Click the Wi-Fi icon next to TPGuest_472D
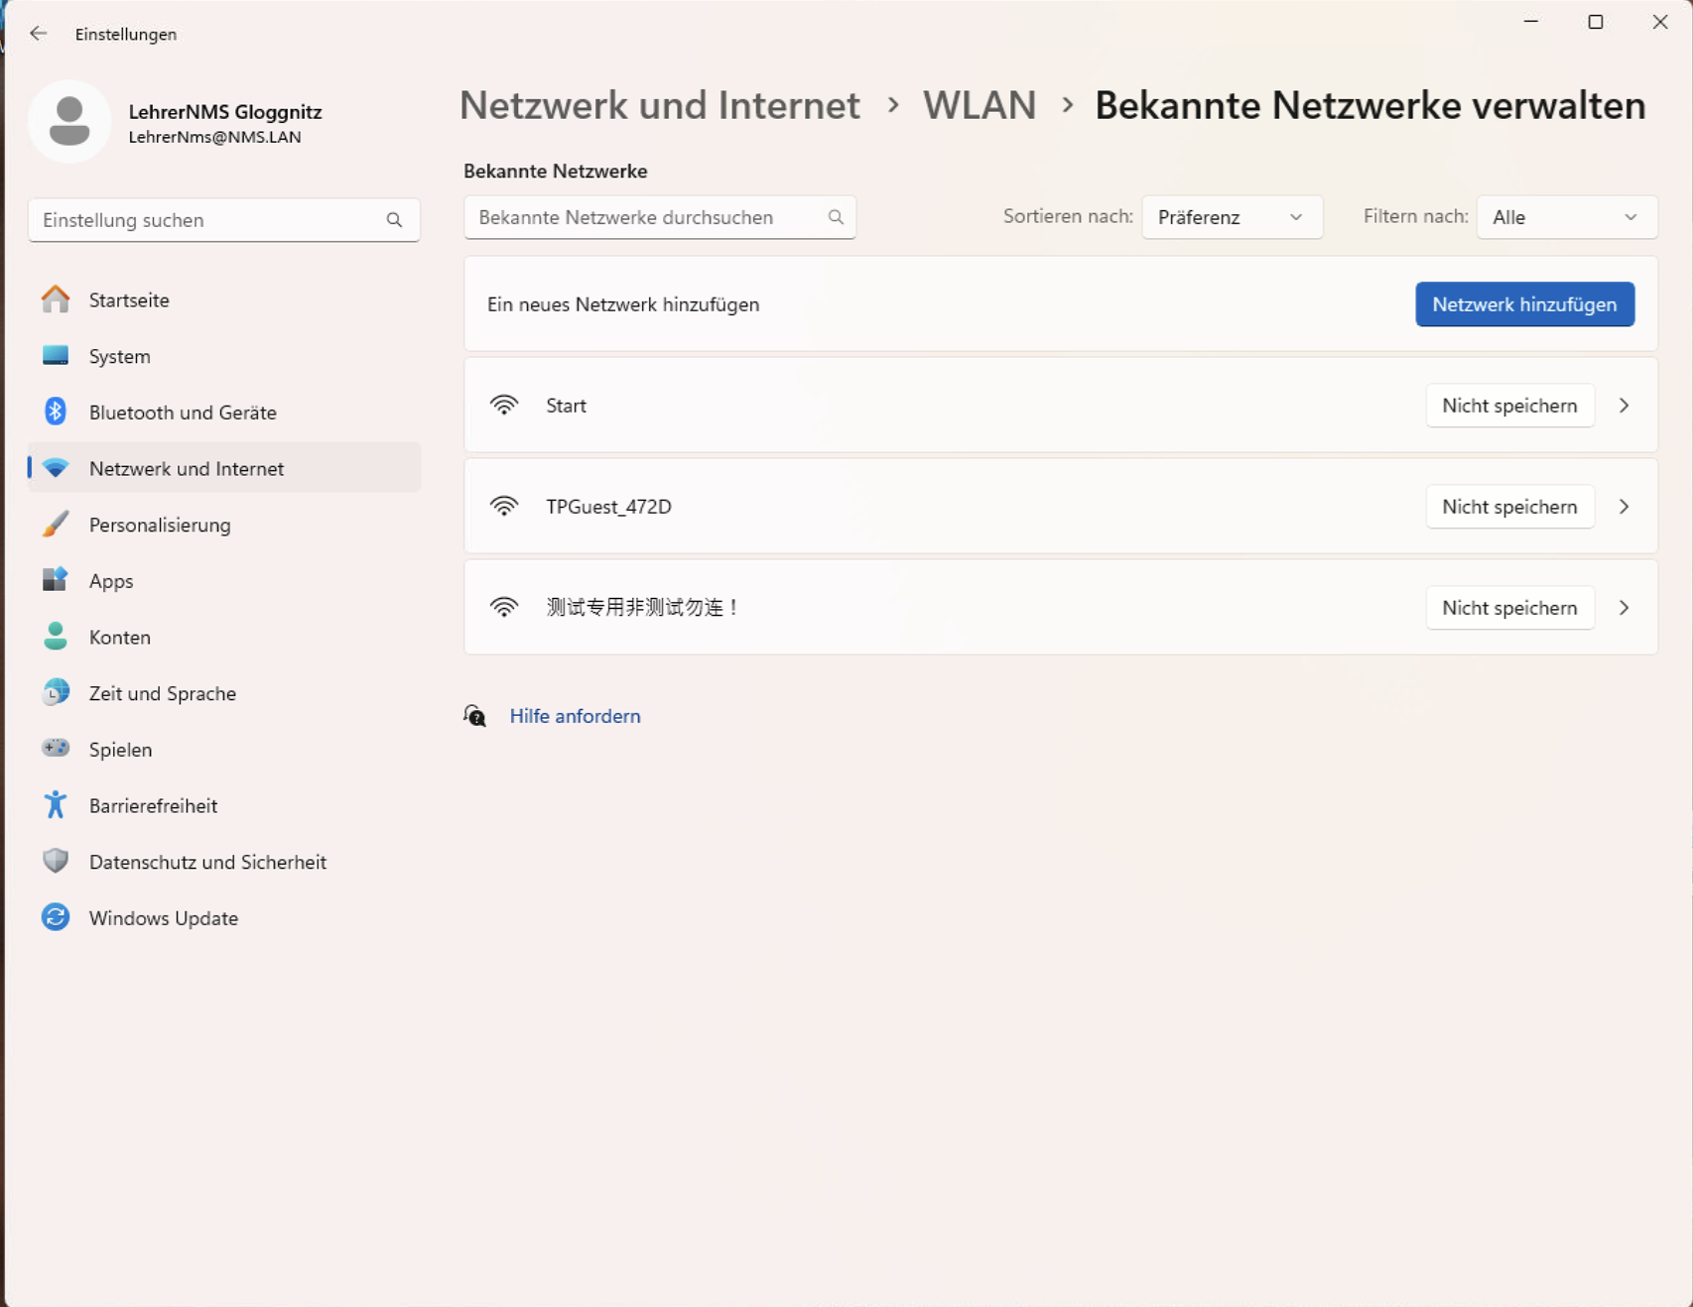The width and height of the screenshot is (1693, 1307). [505, 506]
